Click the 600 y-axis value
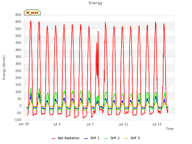 pos(18,22)
